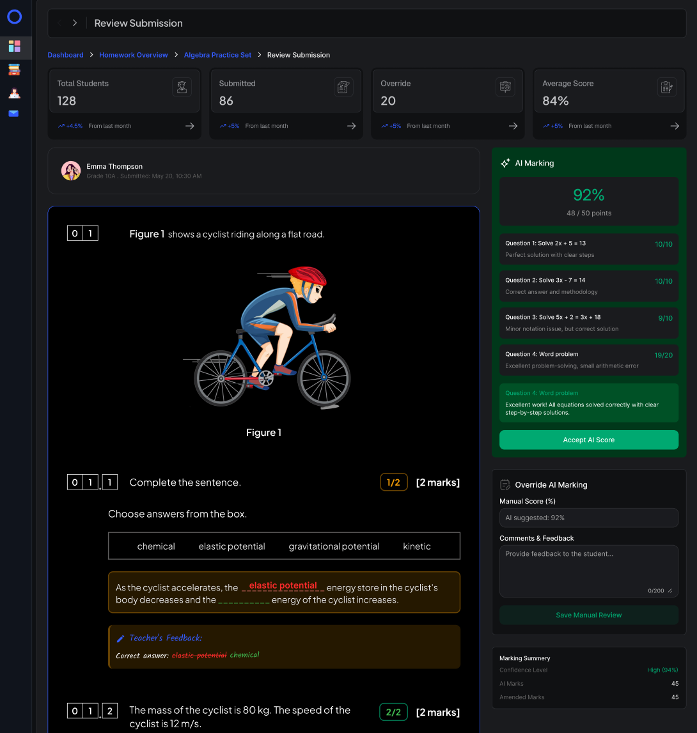This screenshot has height=733, width=697.
Task: Click the Manual Score input field
Action: pos(588,518)
